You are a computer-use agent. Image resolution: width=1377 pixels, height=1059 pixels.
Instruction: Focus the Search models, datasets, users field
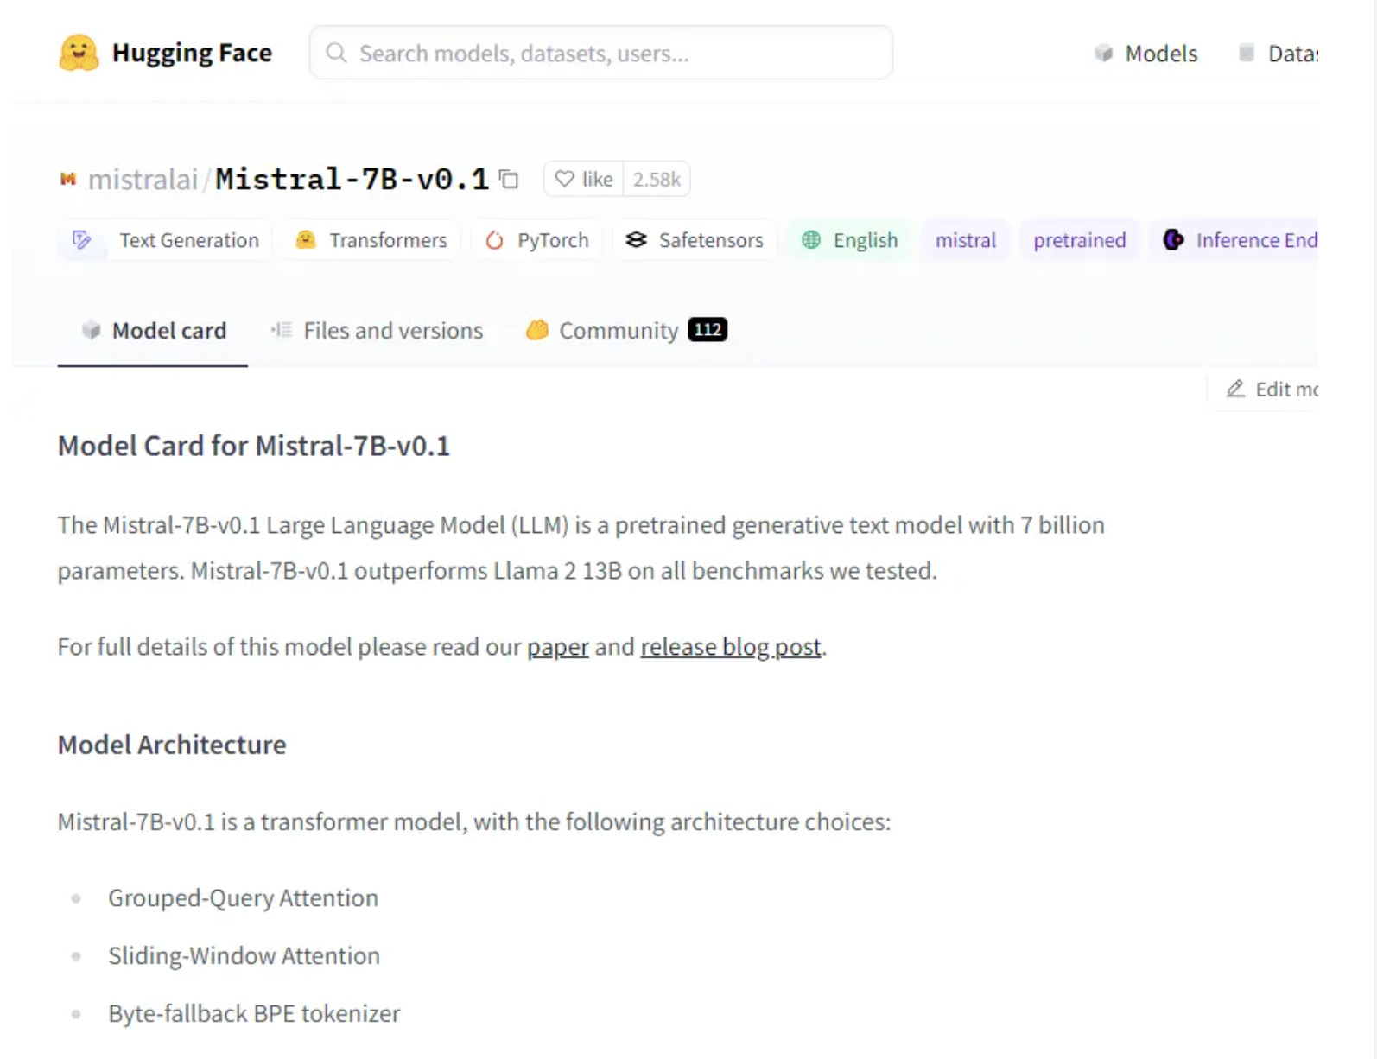click(x=601, y=53)
